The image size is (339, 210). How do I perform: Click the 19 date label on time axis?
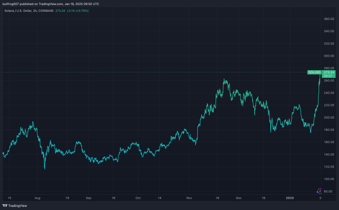(67, 198)
